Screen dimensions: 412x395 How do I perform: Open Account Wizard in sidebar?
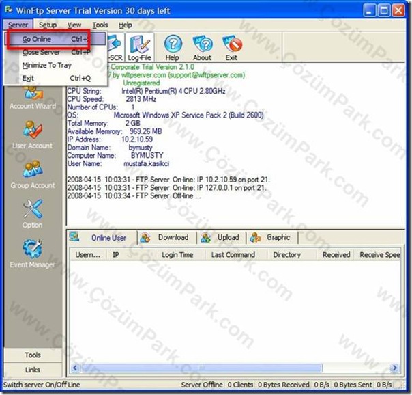tap(33, 97)
